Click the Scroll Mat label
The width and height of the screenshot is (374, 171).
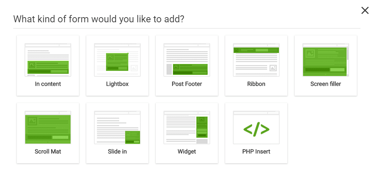point(48,151)
